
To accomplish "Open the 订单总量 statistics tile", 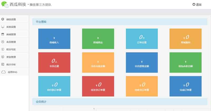I will coord(142,39).
